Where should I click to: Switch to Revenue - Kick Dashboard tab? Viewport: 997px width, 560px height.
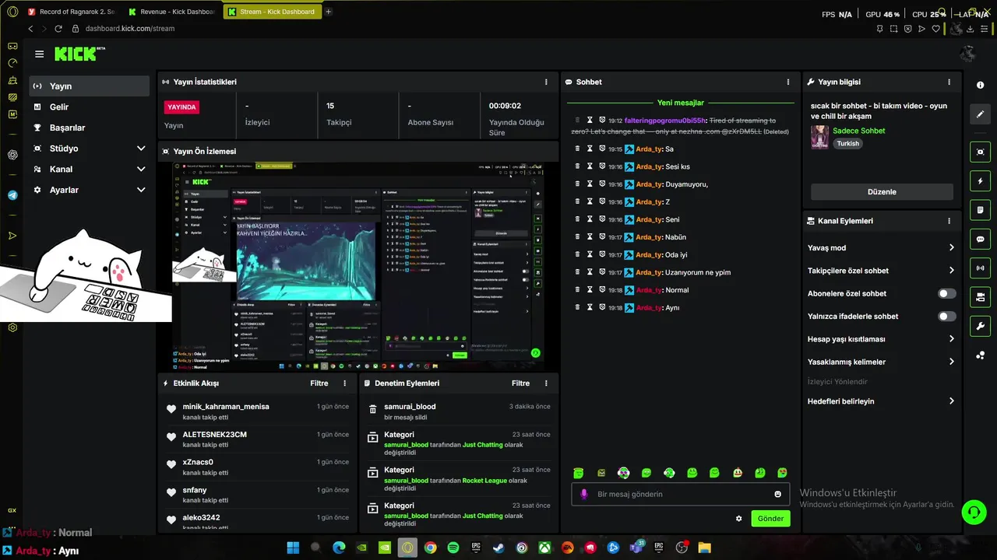tap(171, 12)
